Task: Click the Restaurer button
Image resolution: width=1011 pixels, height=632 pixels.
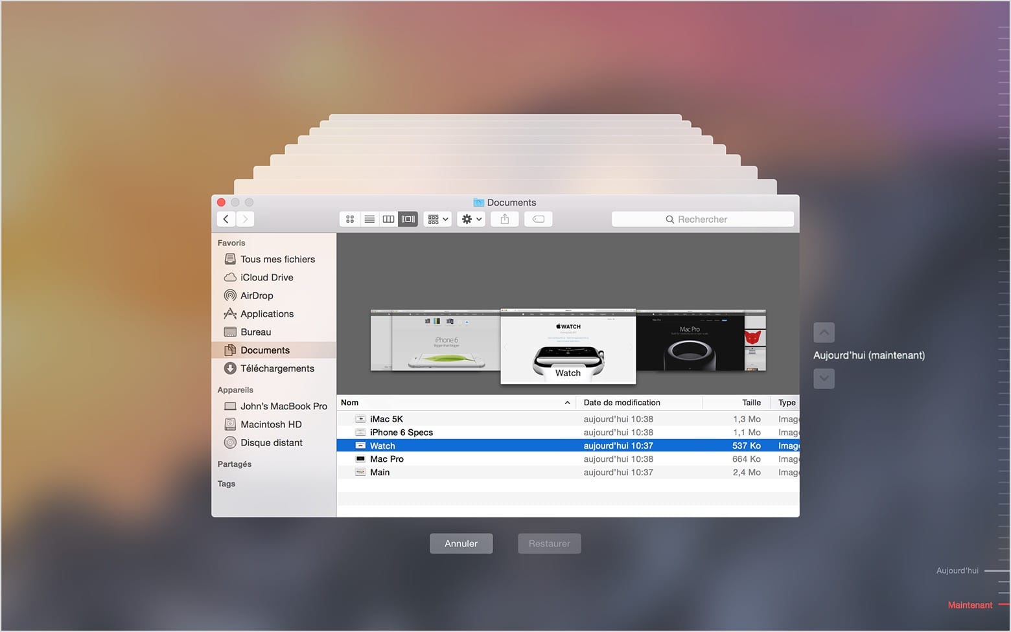Action: click(550, 543)
